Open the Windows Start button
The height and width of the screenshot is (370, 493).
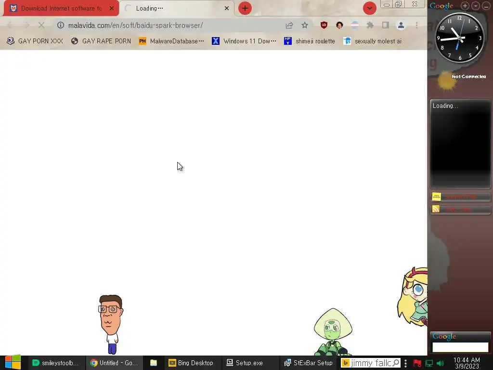click(13, 362)
